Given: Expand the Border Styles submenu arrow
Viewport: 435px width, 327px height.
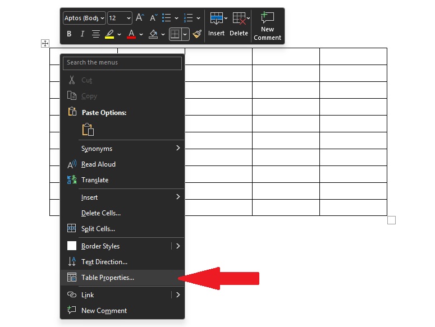Looking at the screenshot, I should [178, 246].
